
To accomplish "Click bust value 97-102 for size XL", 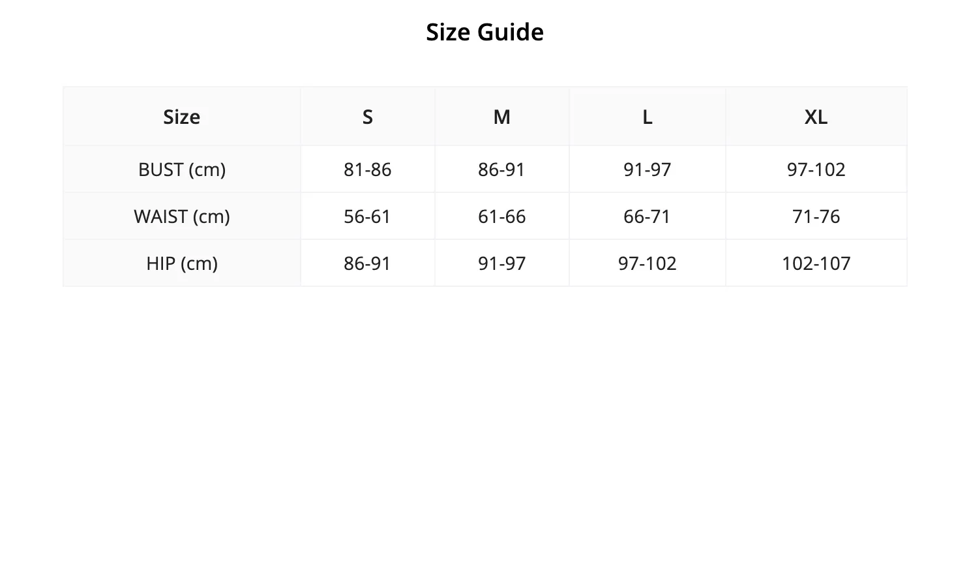I will click(x=816, y=170).
